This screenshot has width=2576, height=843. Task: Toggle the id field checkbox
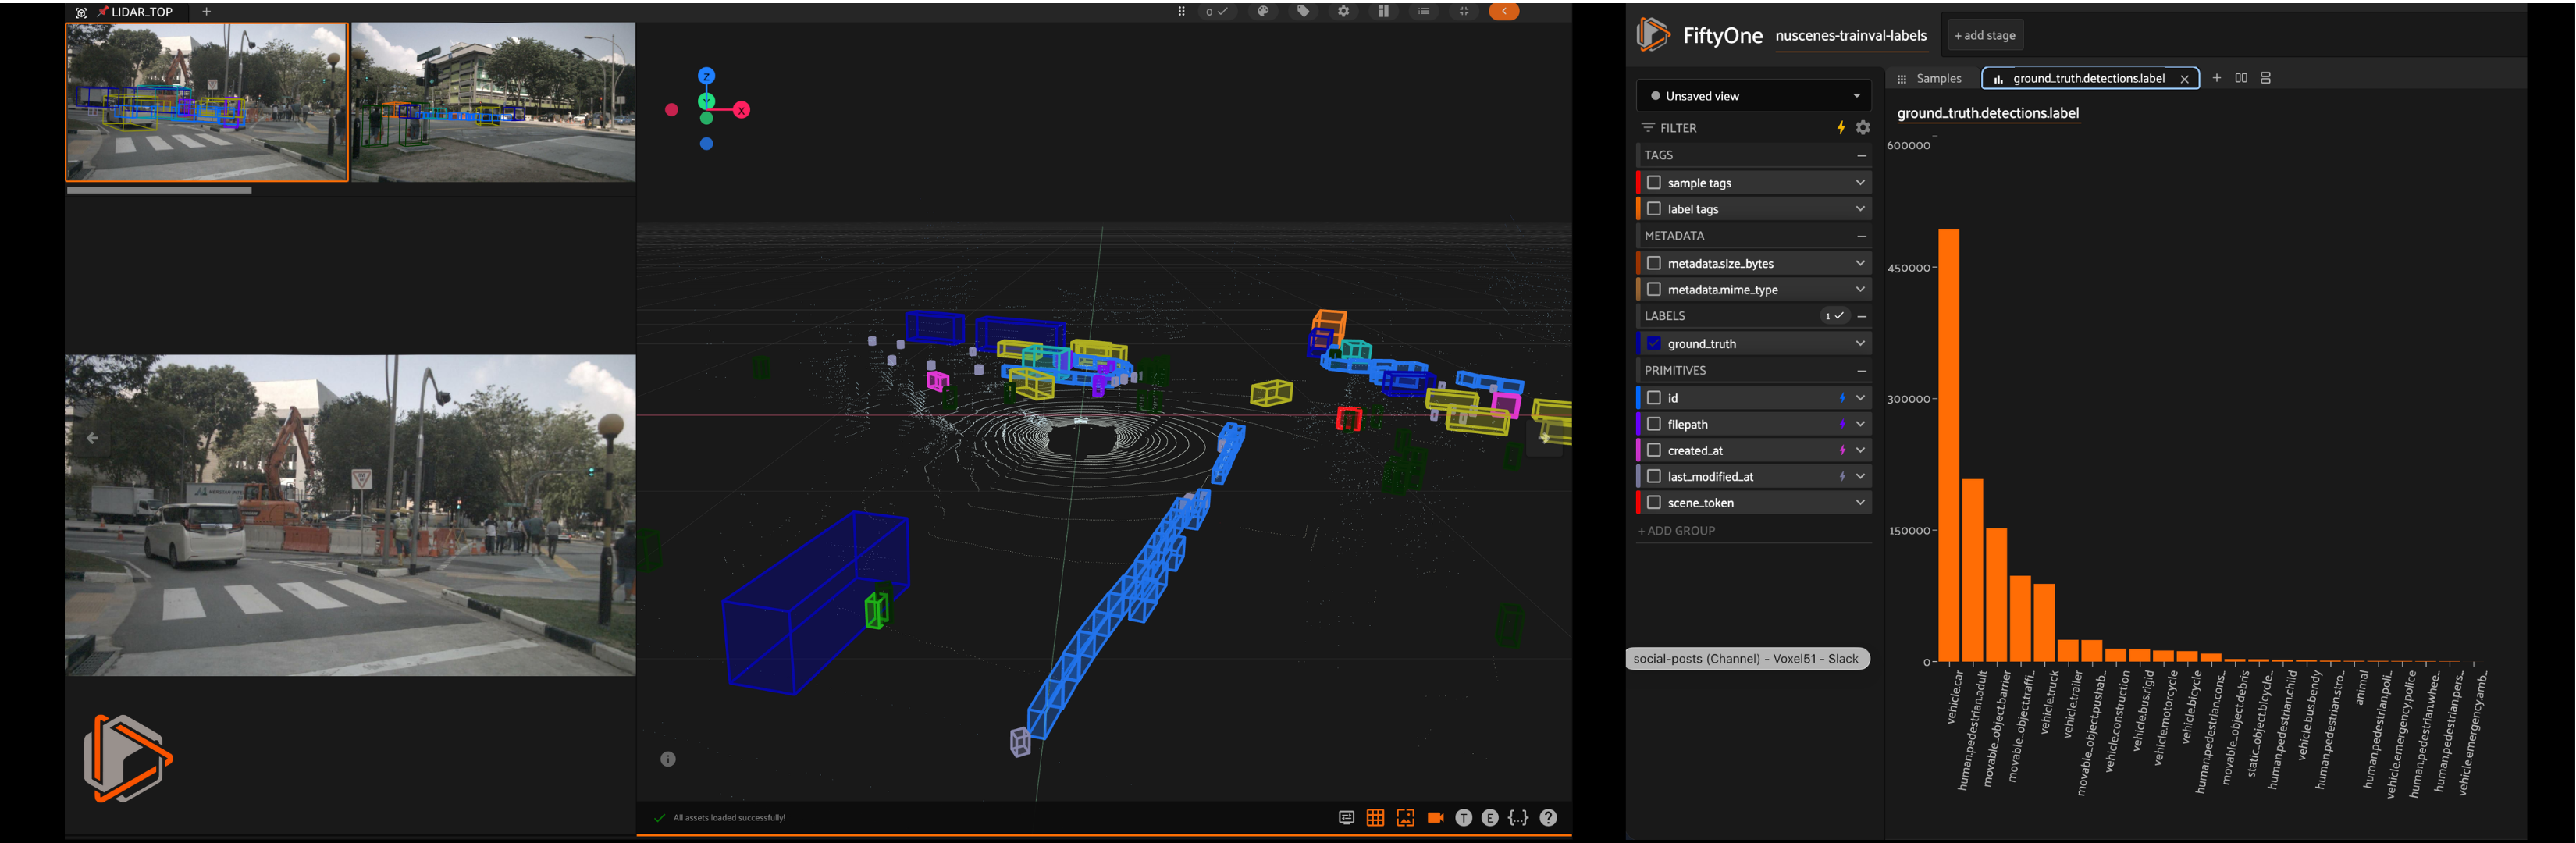pyautogui.click(x=1653, y=398)
